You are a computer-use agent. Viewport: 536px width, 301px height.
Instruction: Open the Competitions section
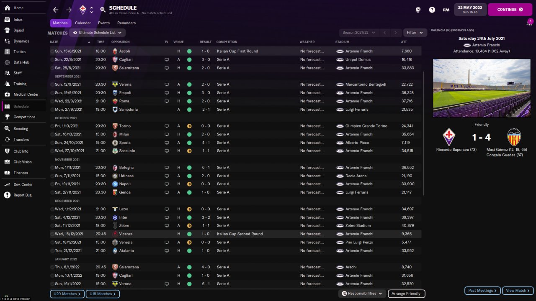point(23,117)
